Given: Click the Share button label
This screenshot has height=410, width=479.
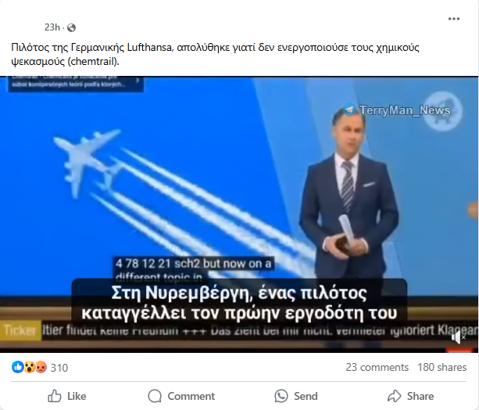Looking at the screenshot, I should [420, 396].
